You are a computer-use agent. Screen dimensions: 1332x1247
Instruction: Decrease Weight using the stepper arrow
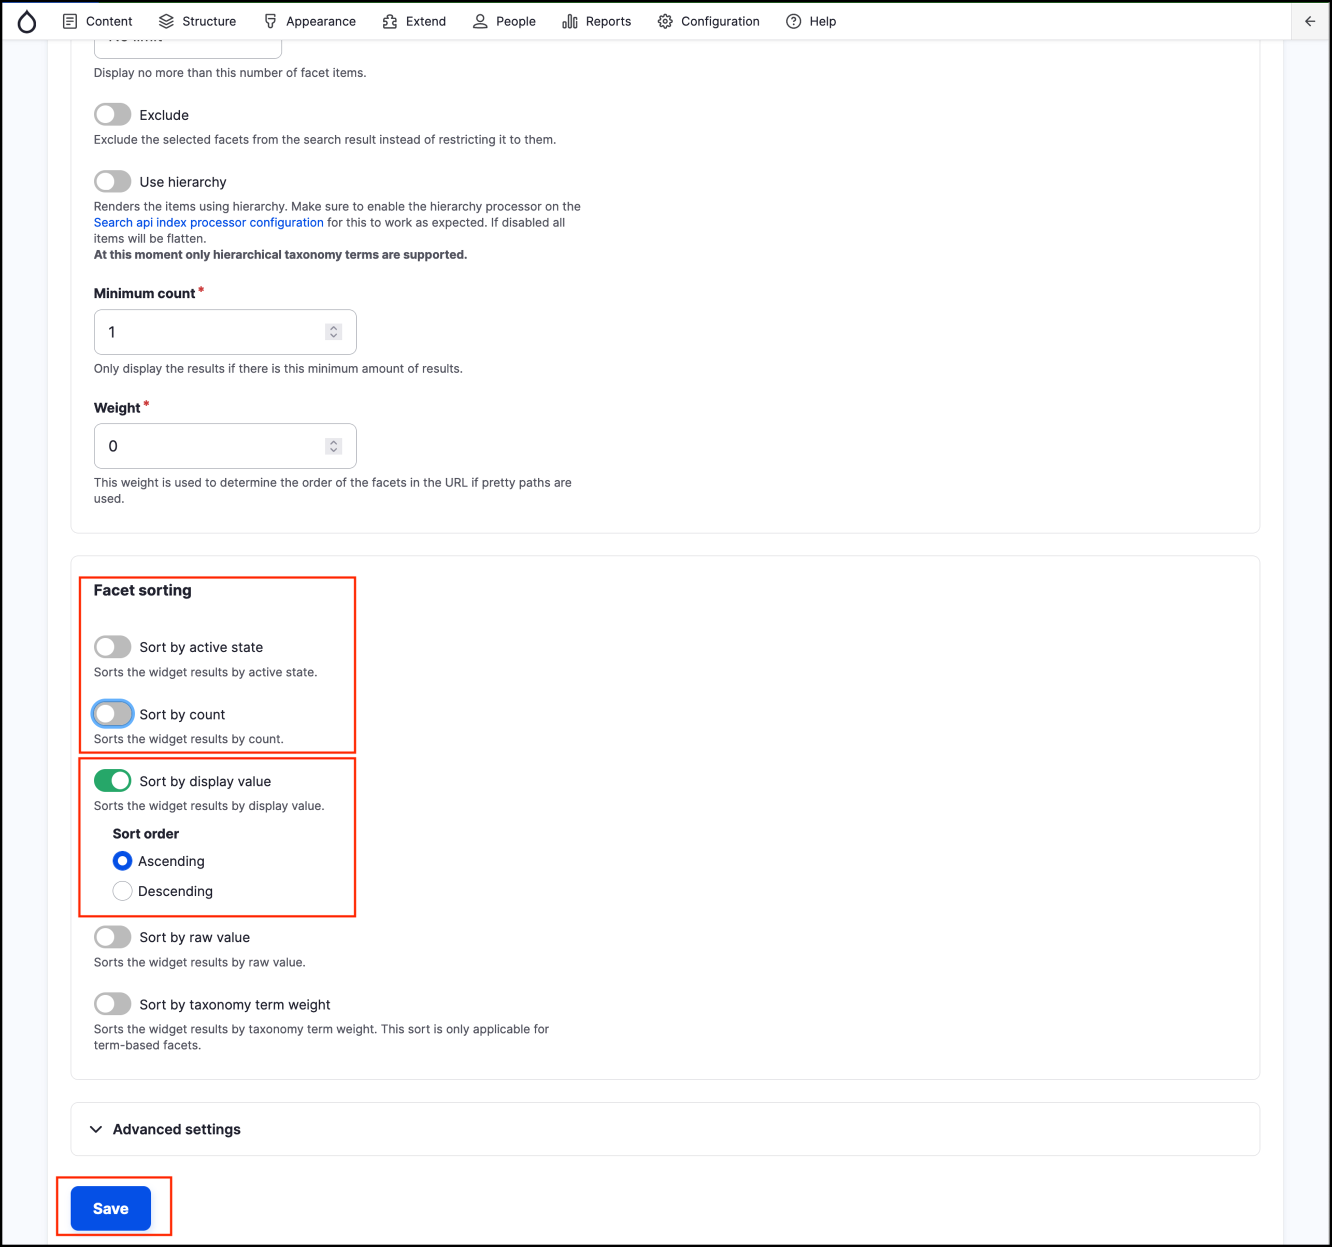click(x=333, y=450)
